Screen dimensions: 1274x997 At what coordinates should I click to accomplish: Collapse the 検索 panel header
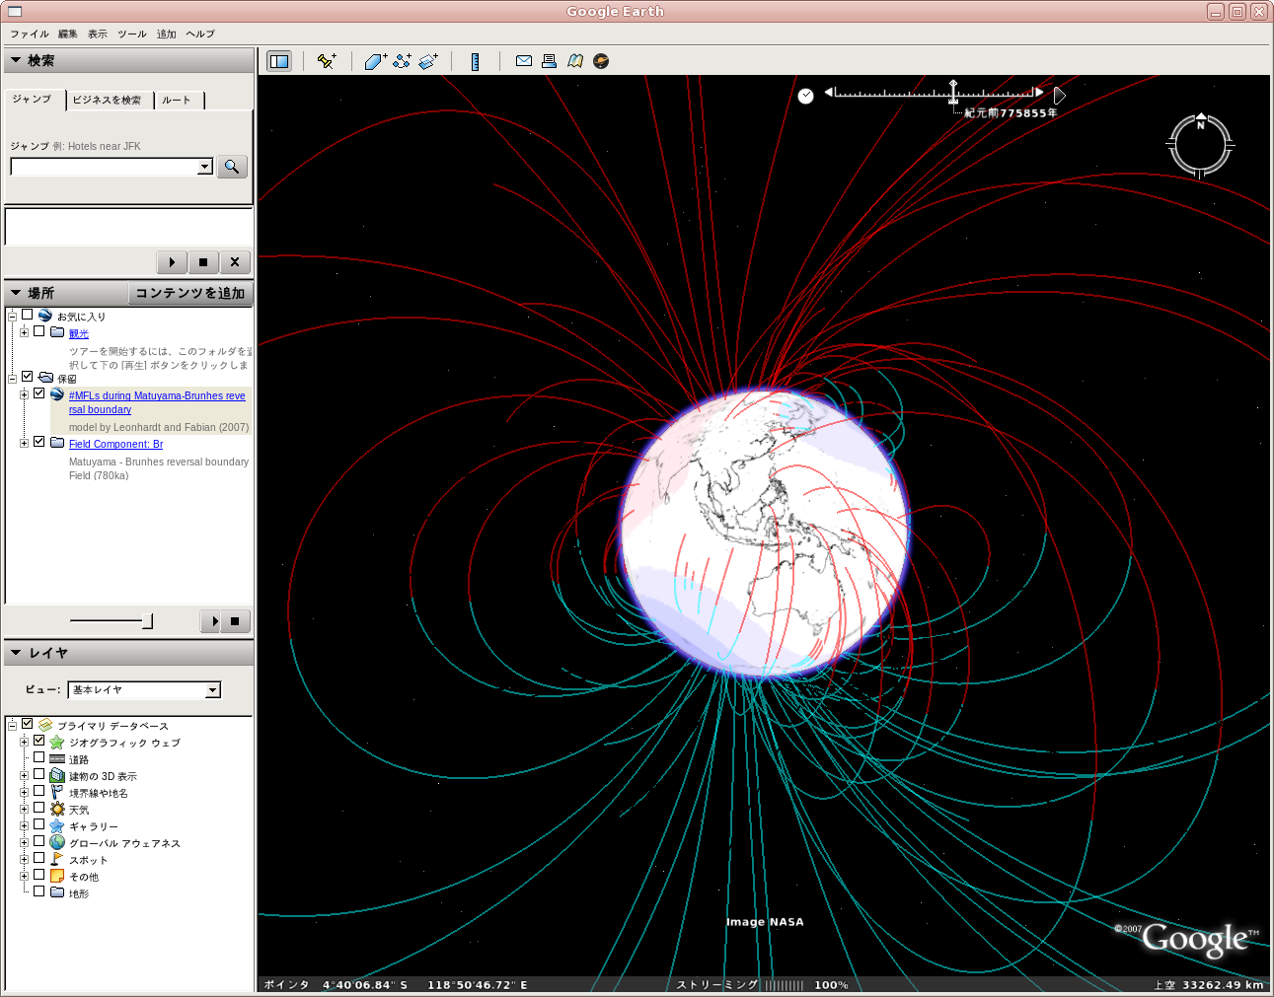(16, 61)
